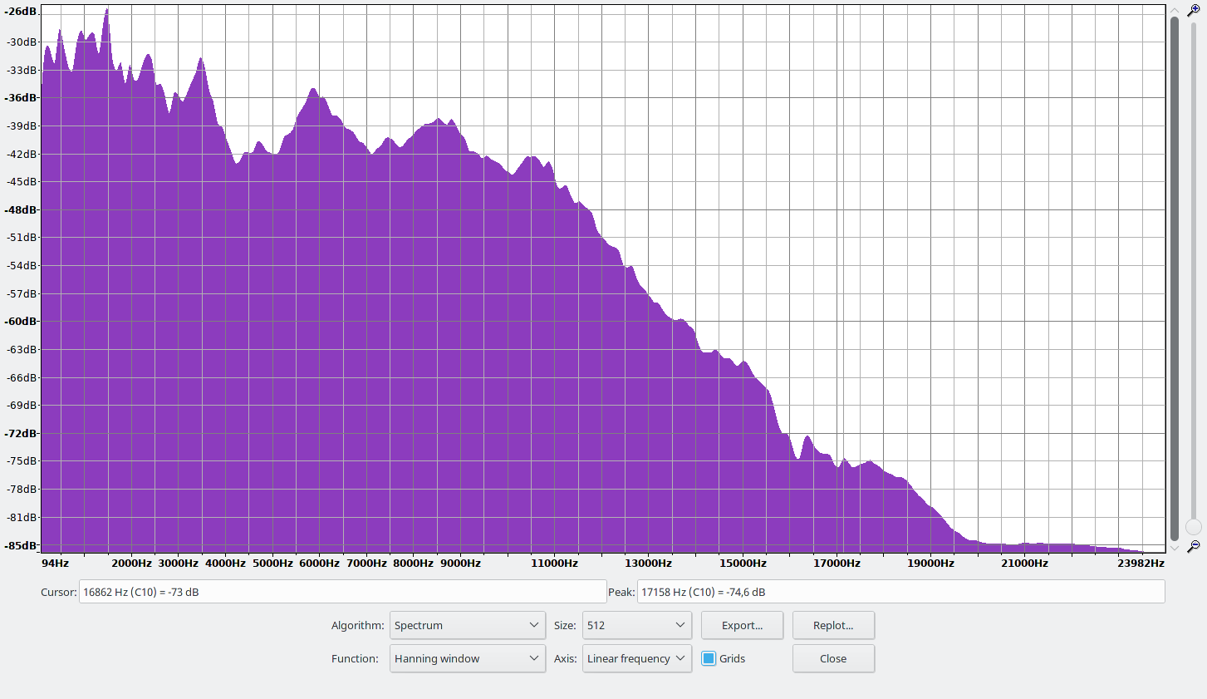Click the 23982Hz label on frequency axis
Screen dimensions: 1207x699
tap(1141, 563)
